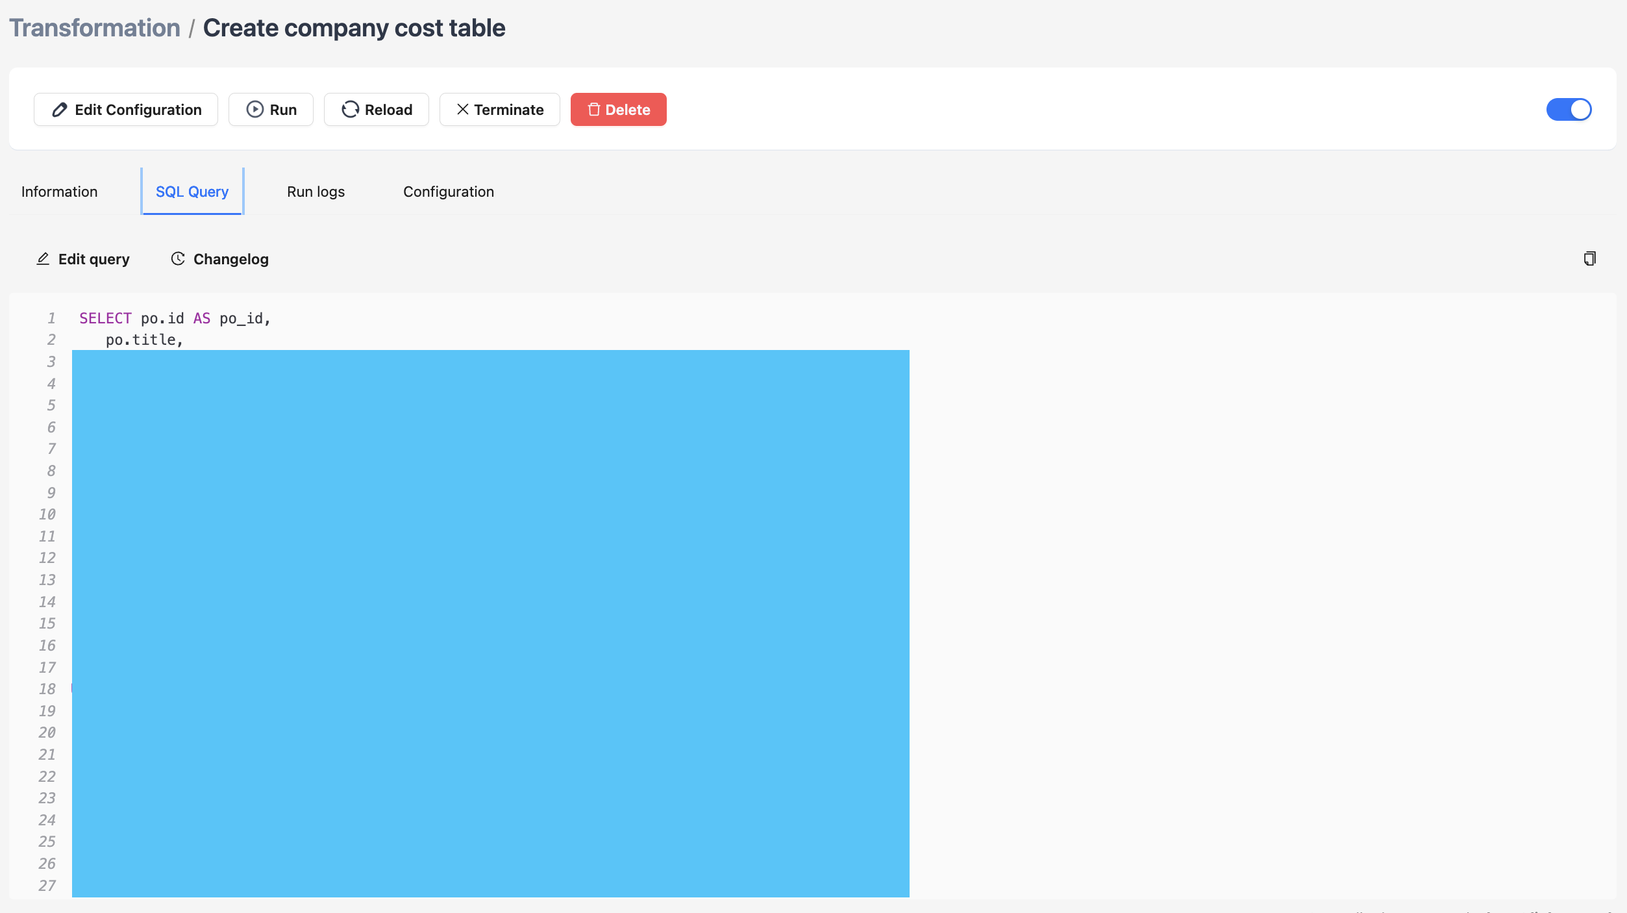
Task: Open the Configuration tab
Action: 449,192
